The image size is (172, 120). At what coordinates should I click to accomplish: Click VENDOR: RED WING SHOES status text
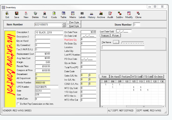pyautogui.click(x=17, y=111)
